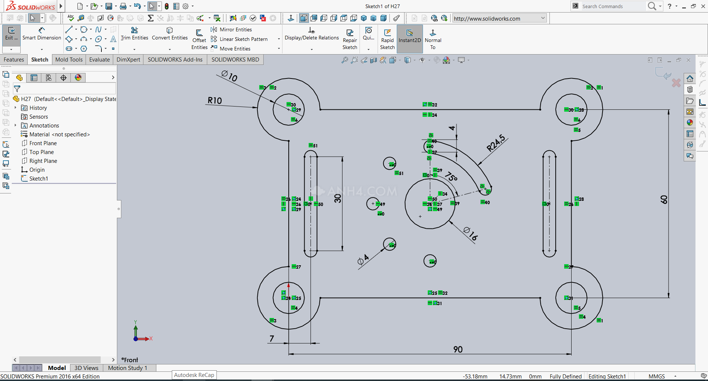This screenshot has width=708, height=381.
Task: Open the Convert Entities dropdown arrow
Action: pyautogui.click(x=170, y=49)
